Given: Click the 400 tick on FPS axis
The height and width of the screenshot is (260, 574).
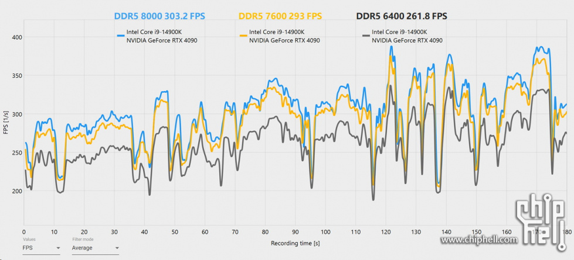Looking at the screenshot, I should click(x=17, y=37).
